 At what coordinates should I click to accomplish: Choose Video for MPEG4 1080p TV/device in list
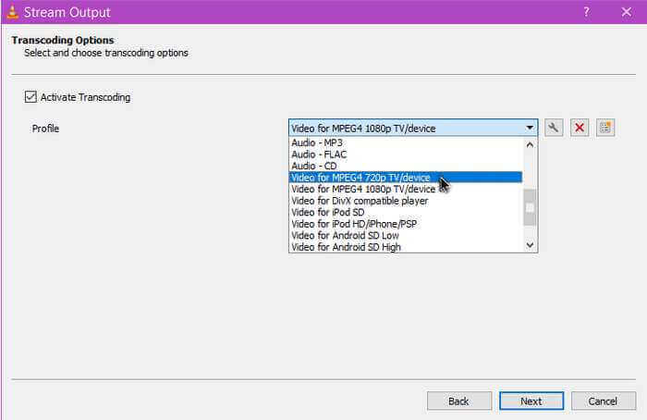(406, 189)
